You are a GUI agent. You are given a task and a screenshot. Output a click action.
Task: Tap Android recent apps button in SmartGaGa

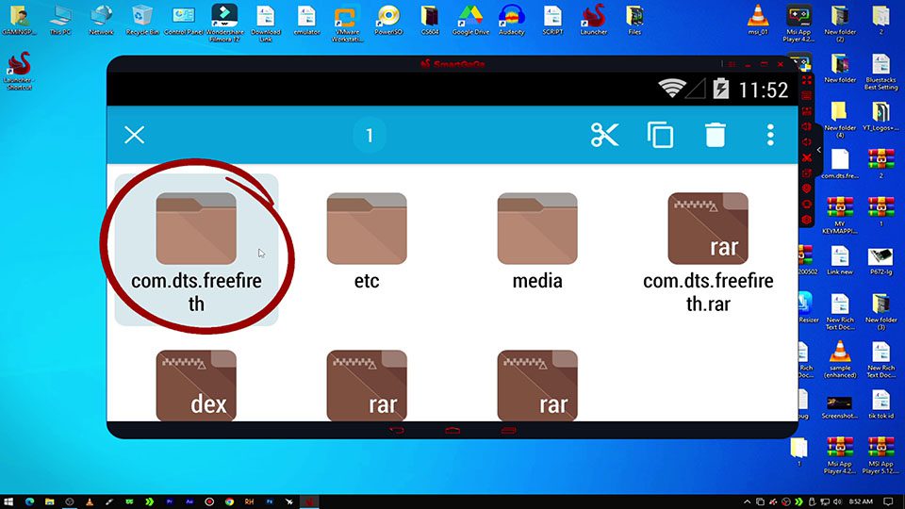(x=508, y=431)
